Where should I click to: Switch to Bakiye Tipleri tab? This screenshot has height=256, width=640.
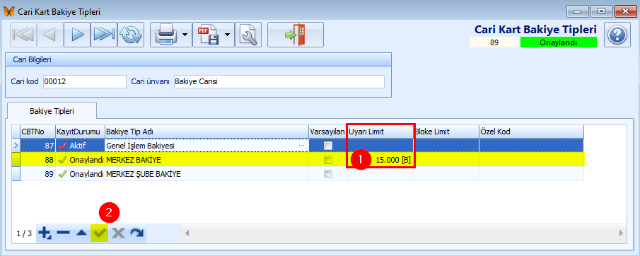point(52,111)
